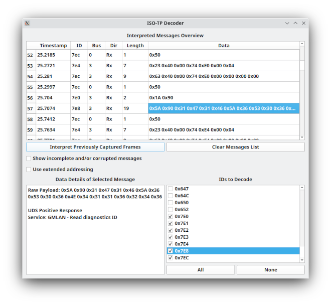This screenshot has height=305, width=331.
Task: Click the IDs list scroll down arrow
Action: tap(302, 260)
